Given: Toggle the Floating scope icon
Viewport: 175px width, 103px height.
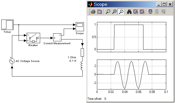Looking at the screenshot, I should 151,12.
